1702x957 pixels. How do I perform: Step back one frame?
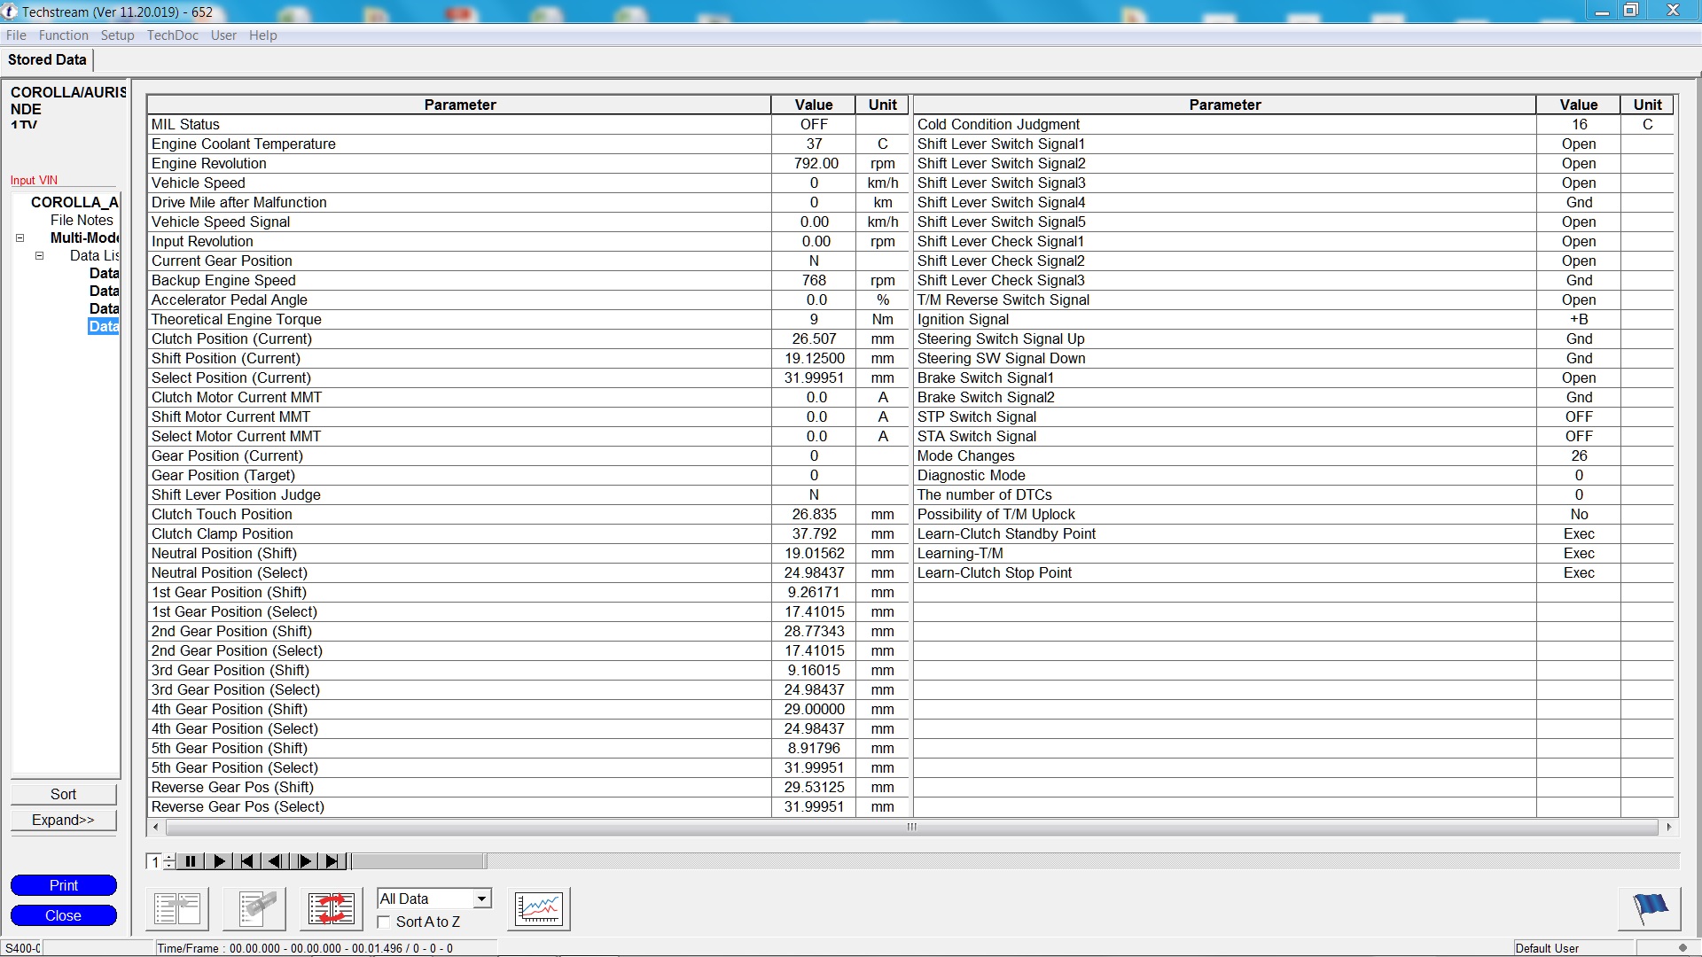coord(276,861)
